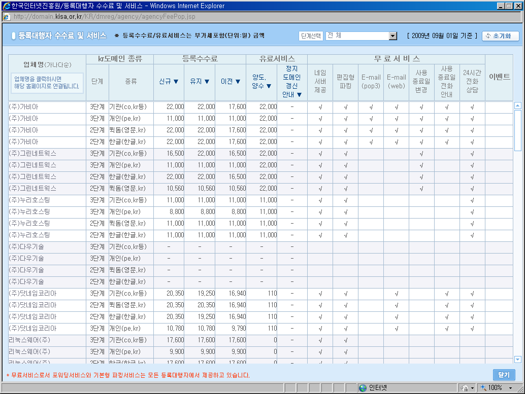Click the protected mode icon in status bar

(465, 388)
